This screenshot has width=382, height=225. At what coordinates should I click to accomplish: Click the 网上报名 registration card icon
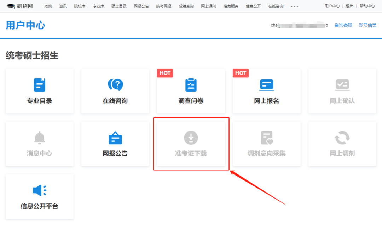click(266, 85)
